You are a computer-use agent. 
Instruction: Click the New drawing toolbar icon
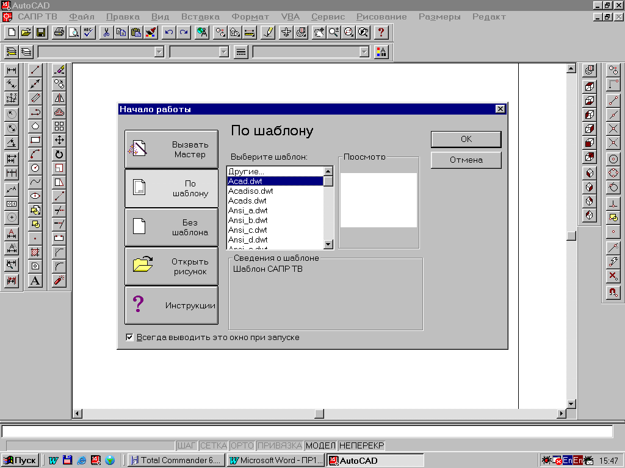(12, 32)
